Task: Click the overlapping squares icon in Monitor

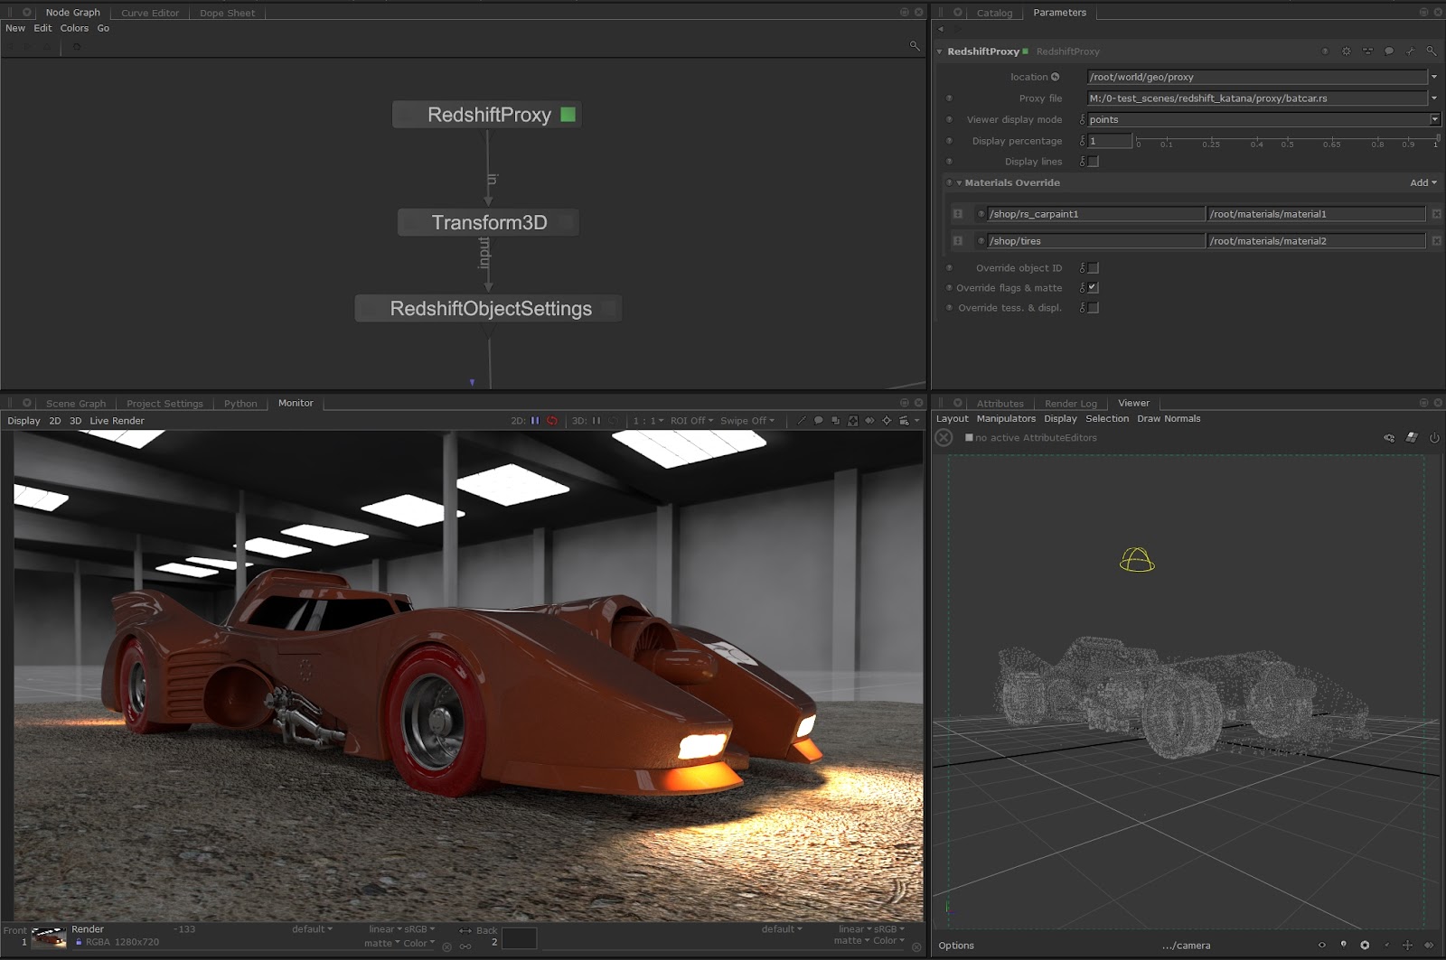Action: pos(835,421)
